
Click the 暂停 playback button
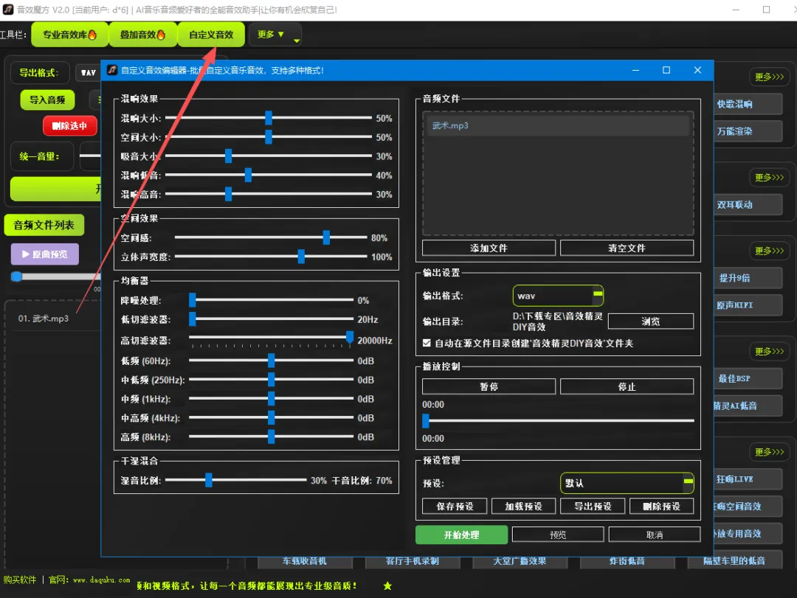(x=489, y=386)
